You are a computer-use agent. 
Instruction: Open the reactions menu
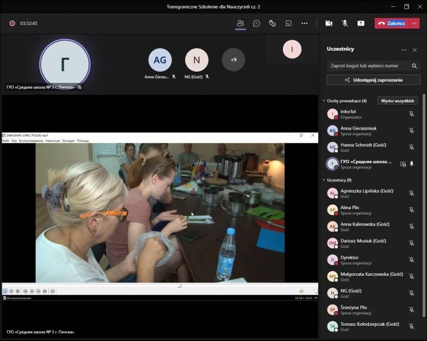click(x=273, y=23)
